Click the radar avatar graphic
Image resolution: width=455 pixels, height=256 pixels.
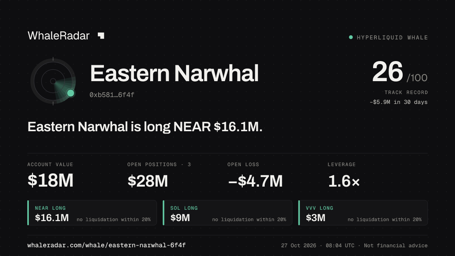[53, 81]
